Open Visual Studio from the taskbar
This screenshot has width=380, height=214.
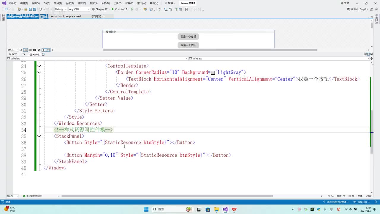225,209
